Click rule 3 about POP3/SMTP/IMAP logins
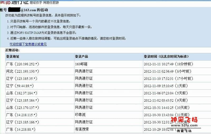This screenshot has width=211, height=134. click(x=42, y=33)
